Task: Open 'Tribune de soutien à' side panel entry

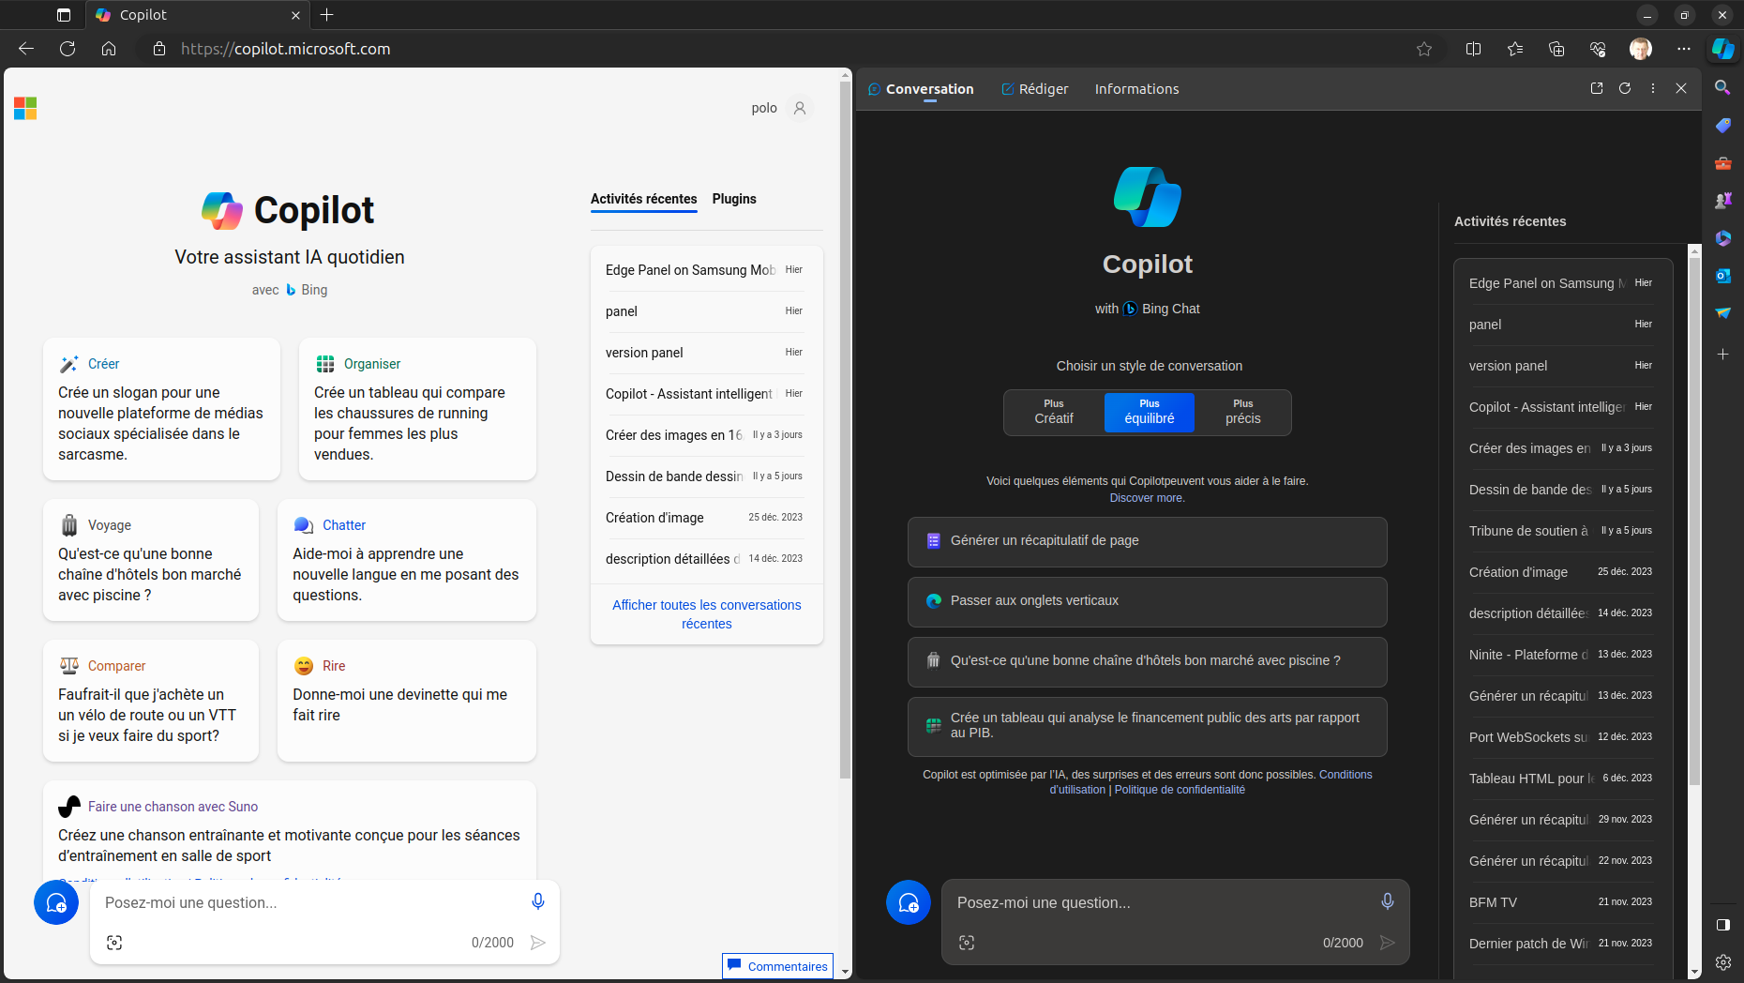Action: point(1560,531)
